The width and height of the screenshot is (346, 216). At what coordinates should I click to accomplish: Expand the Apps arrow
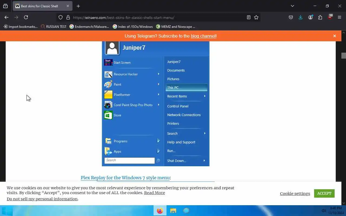pos(158,151)
